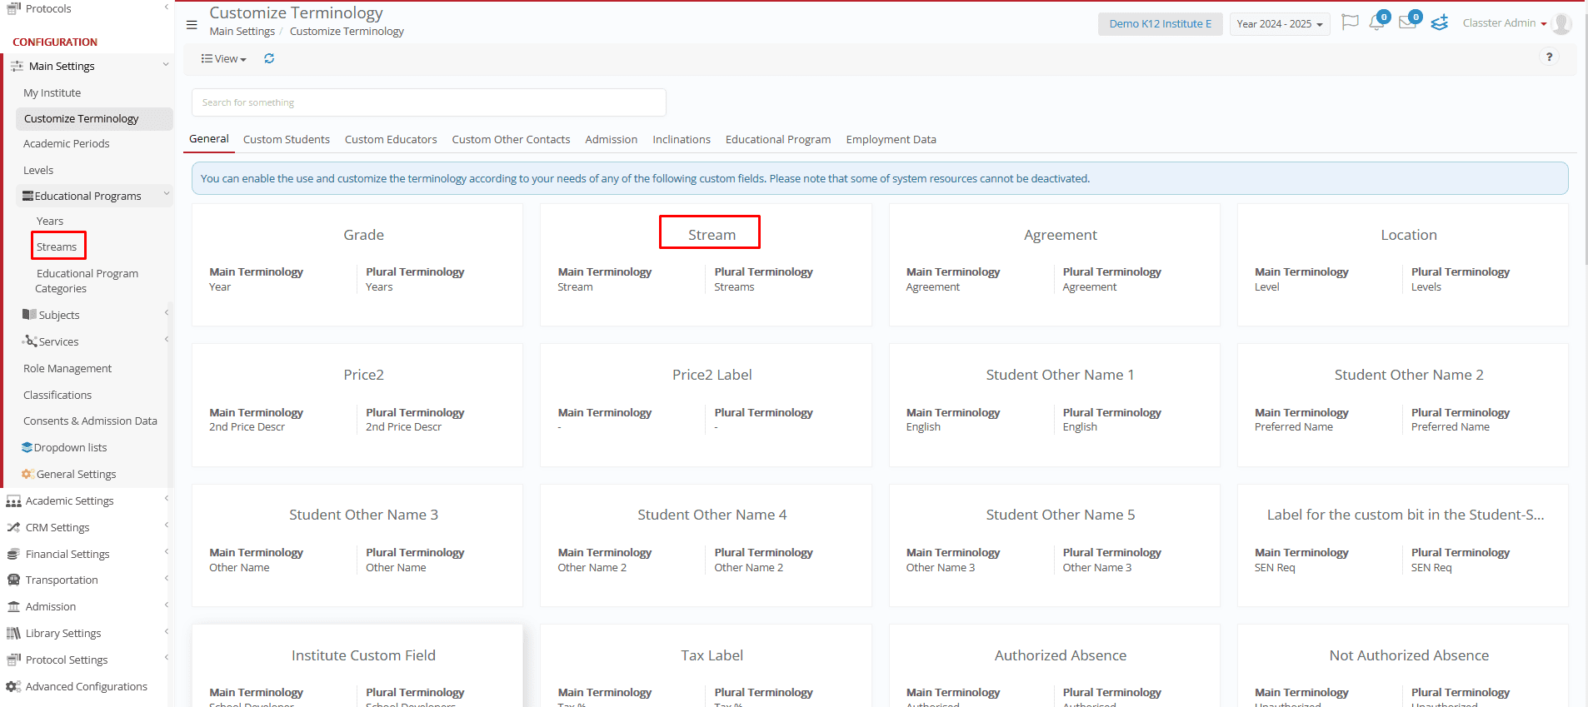Switch to the Employment Data tab
This screenshot has height=707, width=1588.
click(x=891, y=140)
